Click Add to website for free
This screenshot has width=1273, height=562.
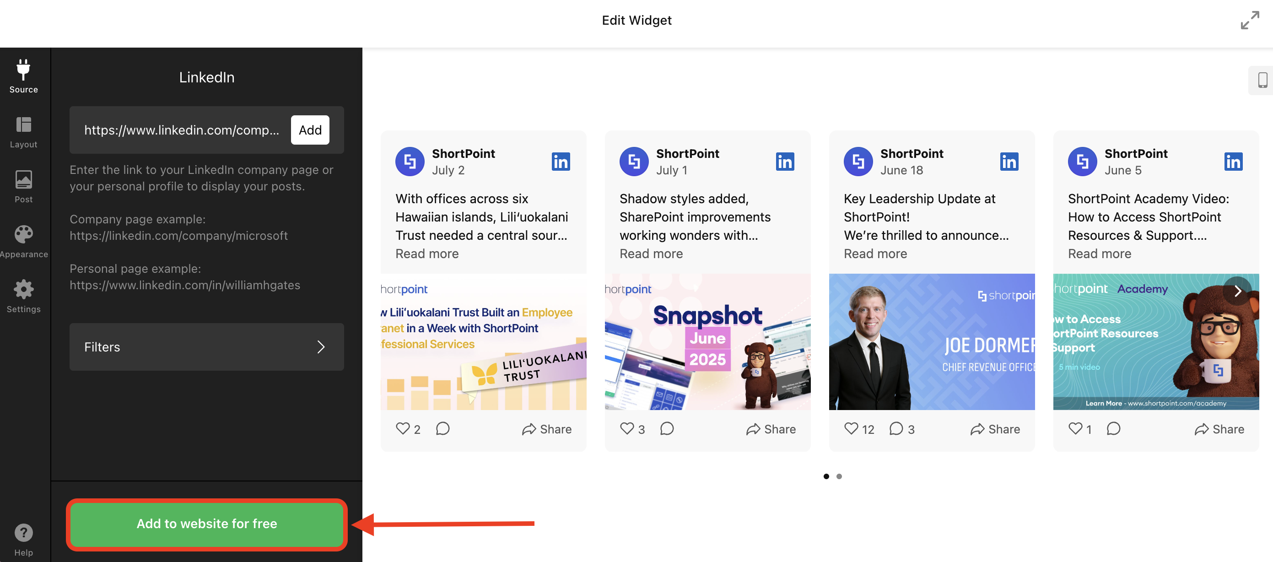point(206,524)
